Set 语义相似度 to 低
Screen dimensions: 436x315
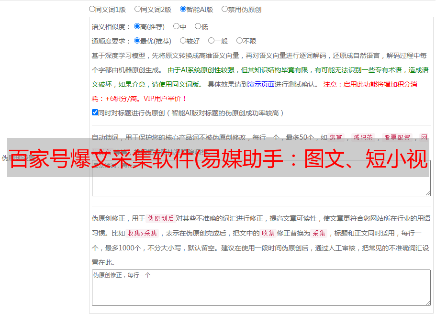coord(198,26)
